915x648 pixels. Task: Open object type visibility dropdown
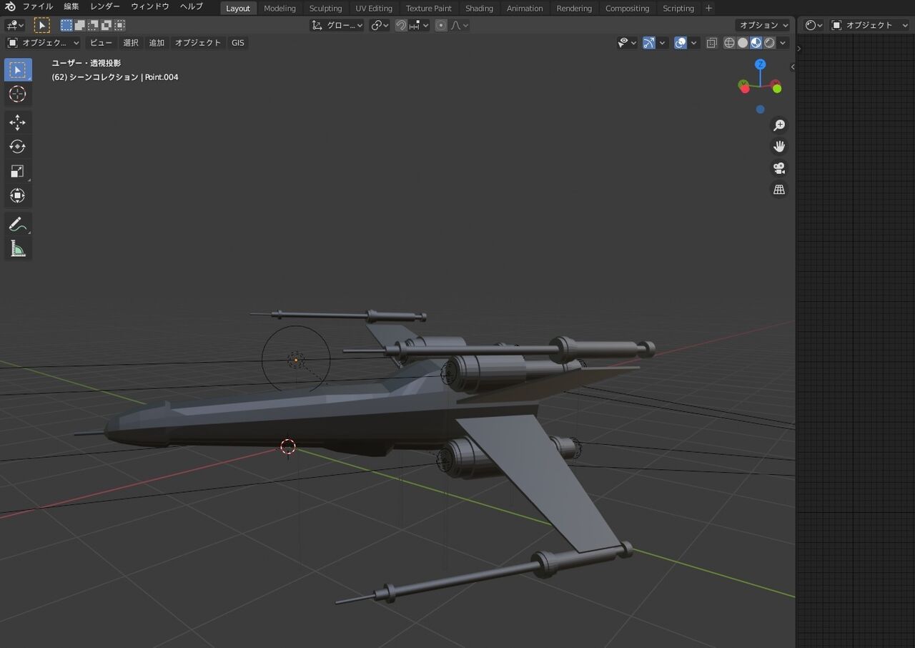point(627,43)
